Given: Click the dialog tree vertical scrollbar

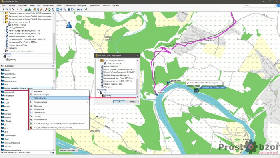Looking at the screenshot, I should tap(137, 78).
